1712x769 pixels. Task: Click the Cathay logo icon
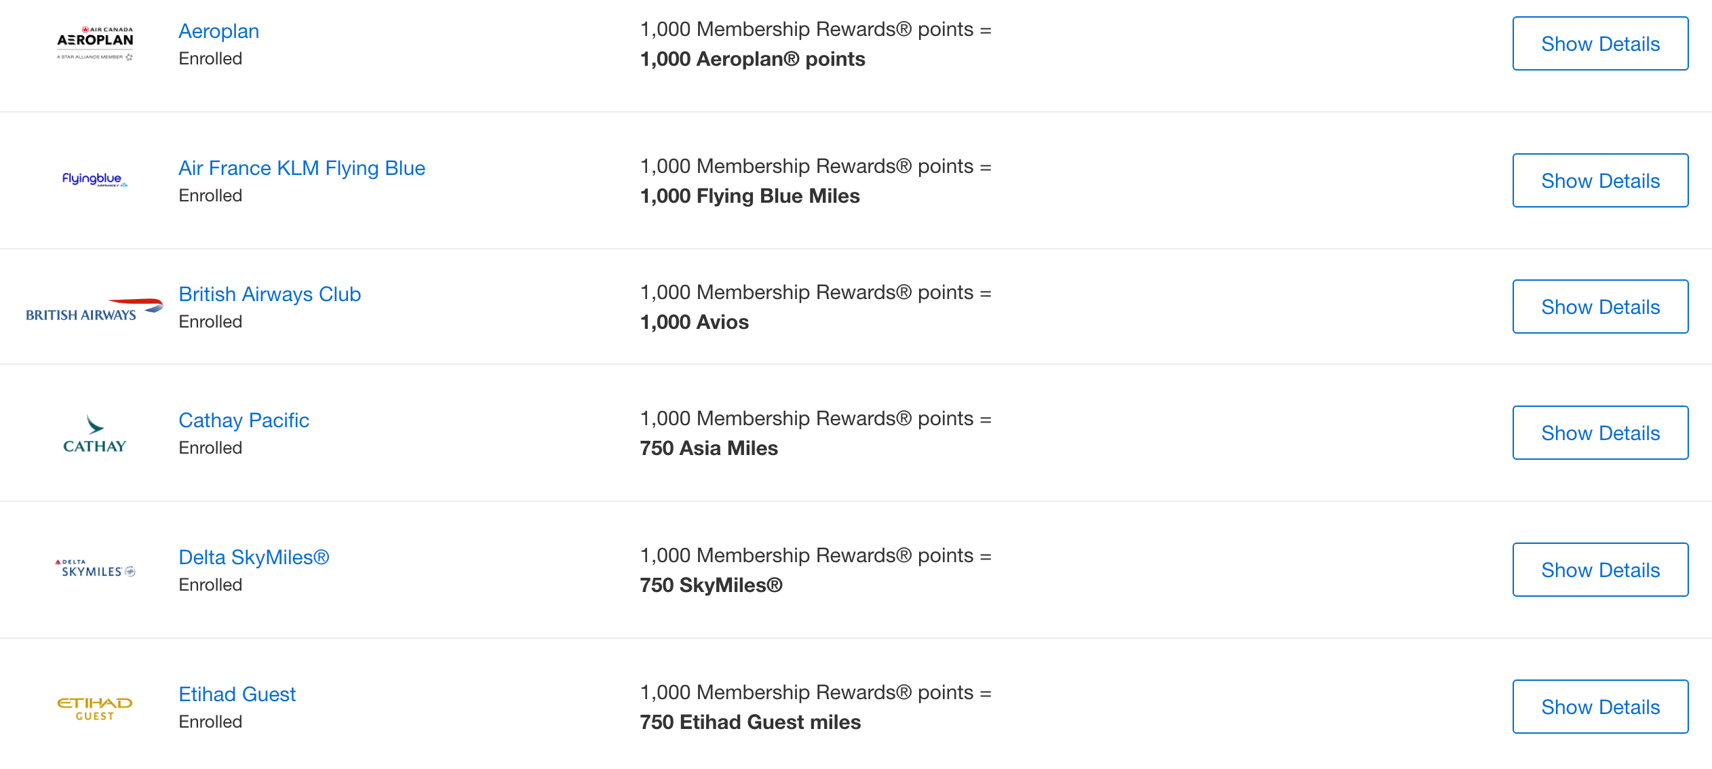click(x=94, y=434)
